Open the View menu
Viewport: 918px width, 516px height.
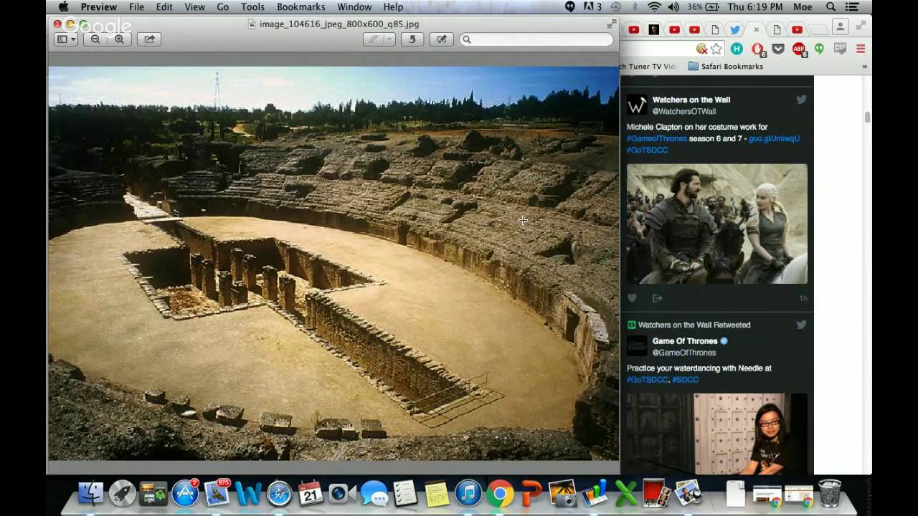[194, 7]
